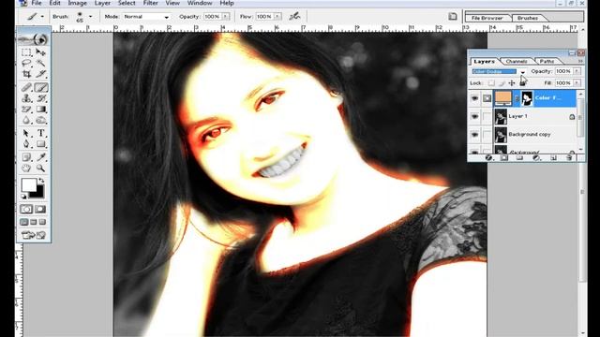Select the Healing Brush tool
The width and height of the screenshot is (600, 337).
pos(26,87)
